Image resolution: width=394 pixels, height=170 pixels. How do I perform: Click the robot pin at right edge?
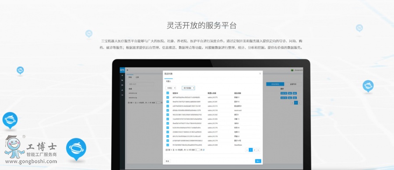pyautogui.click(x=368, y=86)
